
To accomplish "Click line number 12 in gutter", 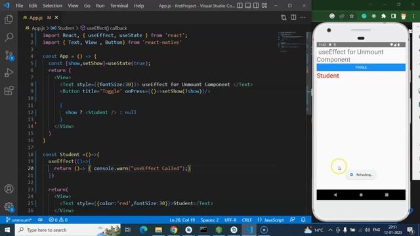I will pos(31,112).
